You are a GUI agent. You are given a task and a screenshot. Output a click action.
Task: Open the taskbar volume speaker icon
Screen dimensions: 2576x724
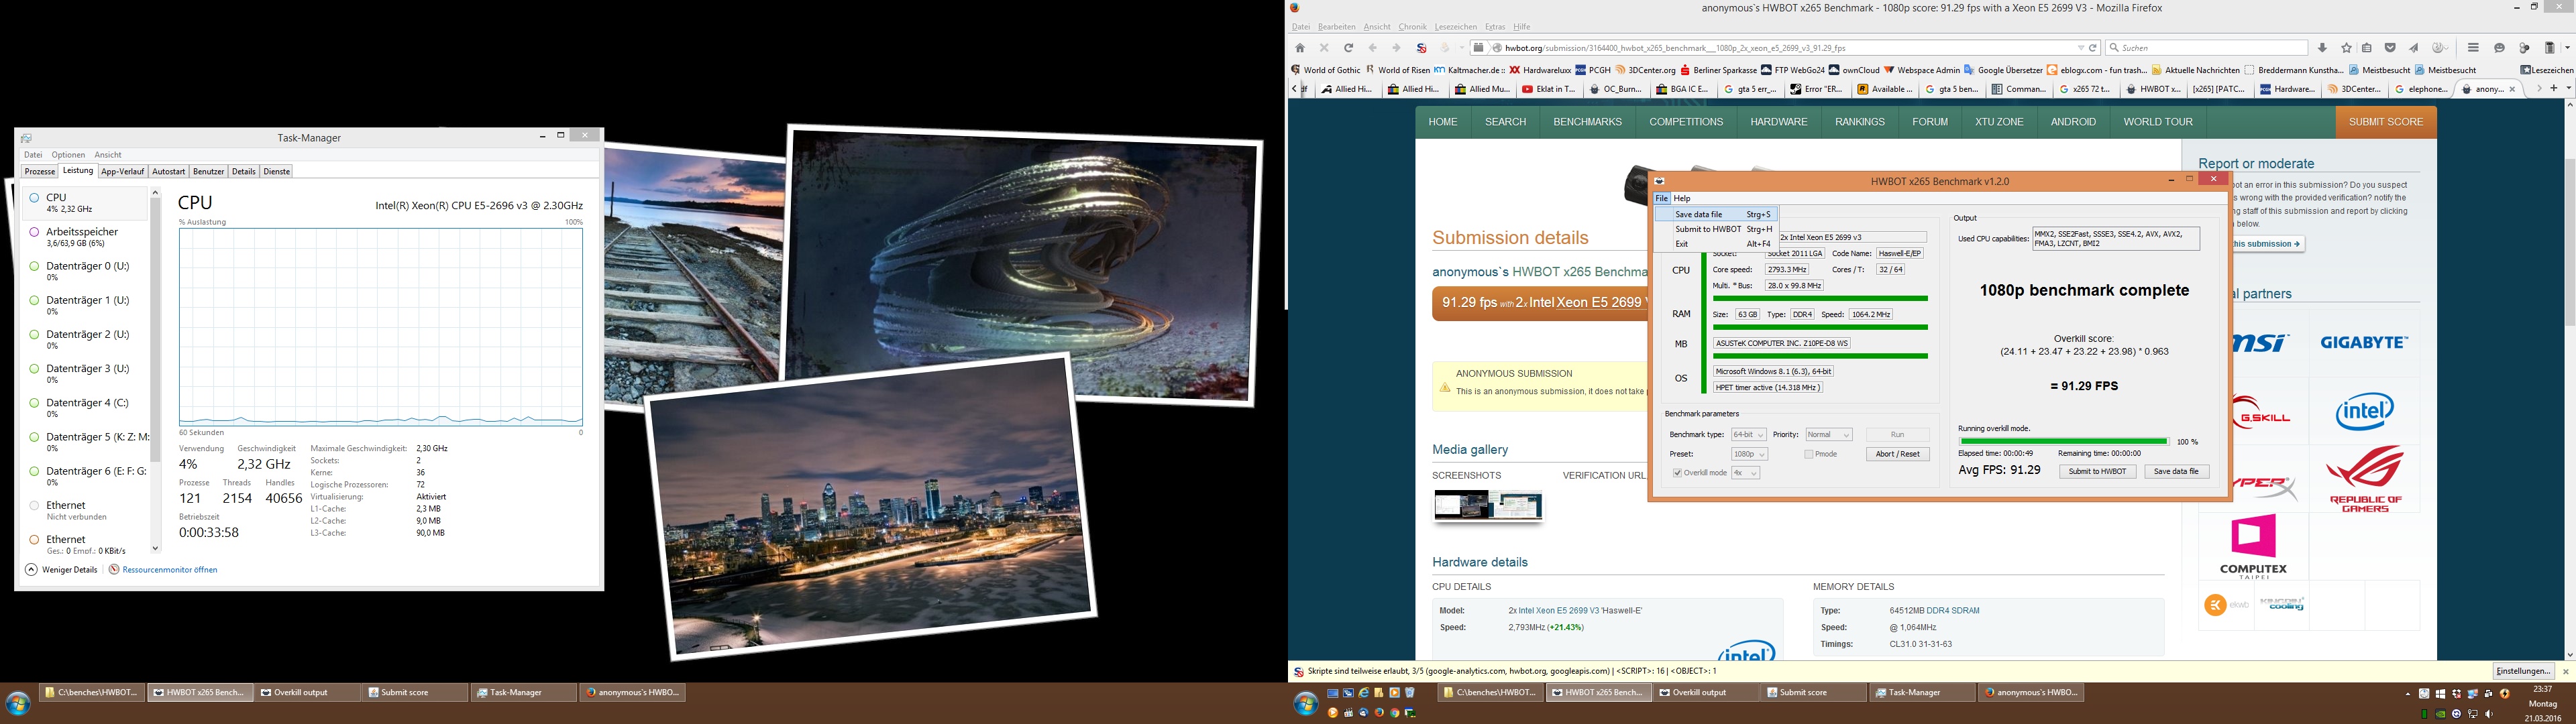click(2490, 713)
